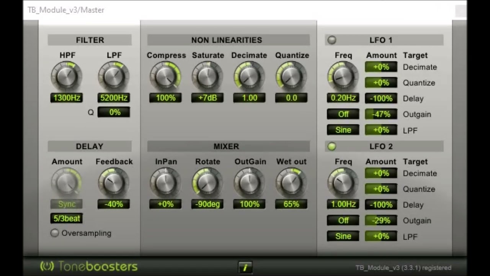The width and height of the screenshot is (490, 276).
Task: Click the TB_Module_v3/Master window title
Action: (66, 10)
